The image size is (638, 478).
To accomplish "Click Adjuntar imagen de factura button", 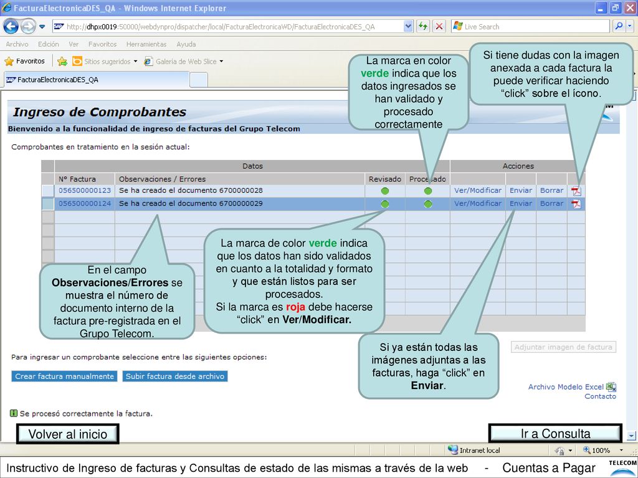I will coord(563,347).
